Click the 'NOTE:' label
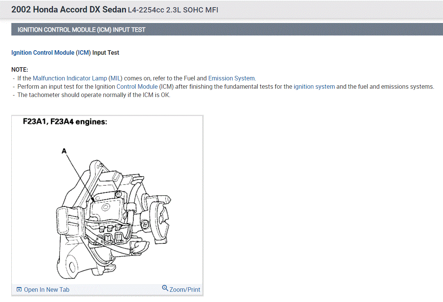The image size is (443, 302). click(x=20, y=70)
